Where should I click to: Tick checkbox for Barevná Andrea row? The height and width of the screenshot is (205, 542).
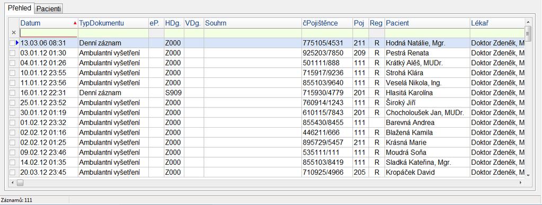tap(12, 123)
